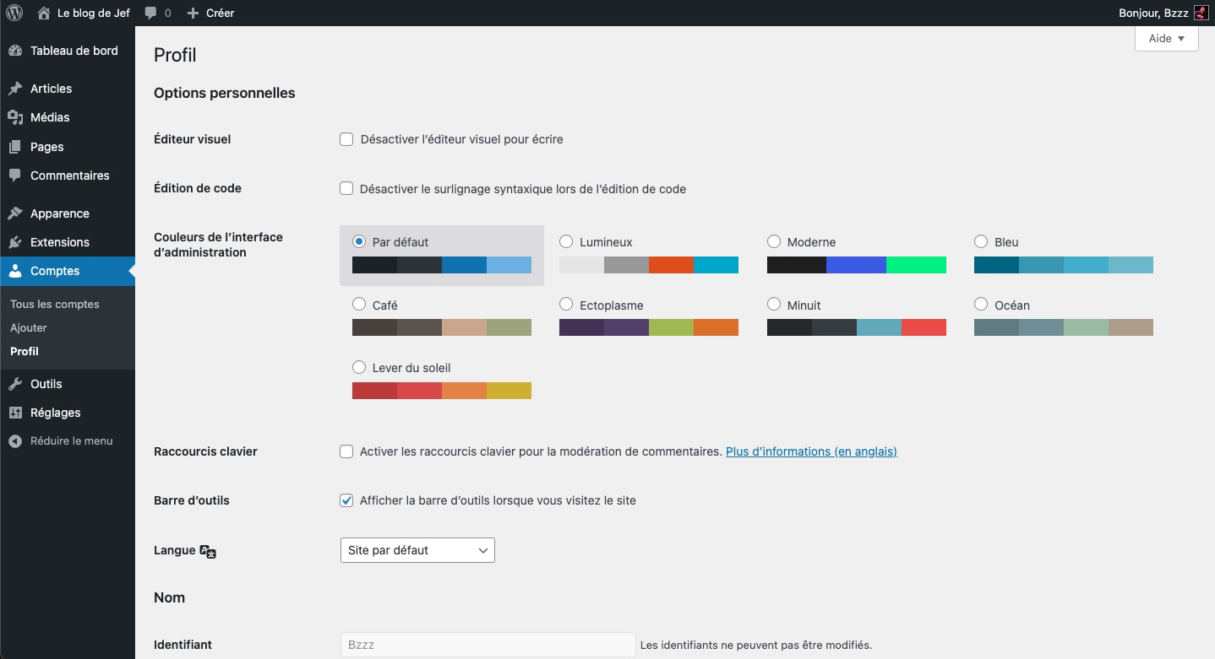The height and width of the screenshot is (659, 1215).
Task: Click the WordPress logo icon
Action: click(x=14, y=13)
